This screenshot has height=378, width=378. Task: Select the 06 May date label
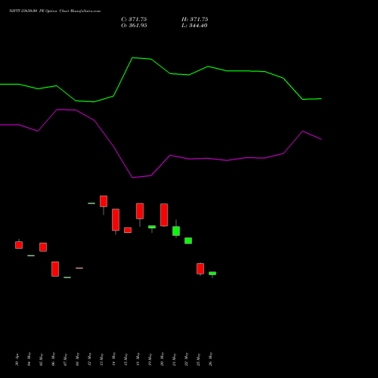click(x=53, y=359)
